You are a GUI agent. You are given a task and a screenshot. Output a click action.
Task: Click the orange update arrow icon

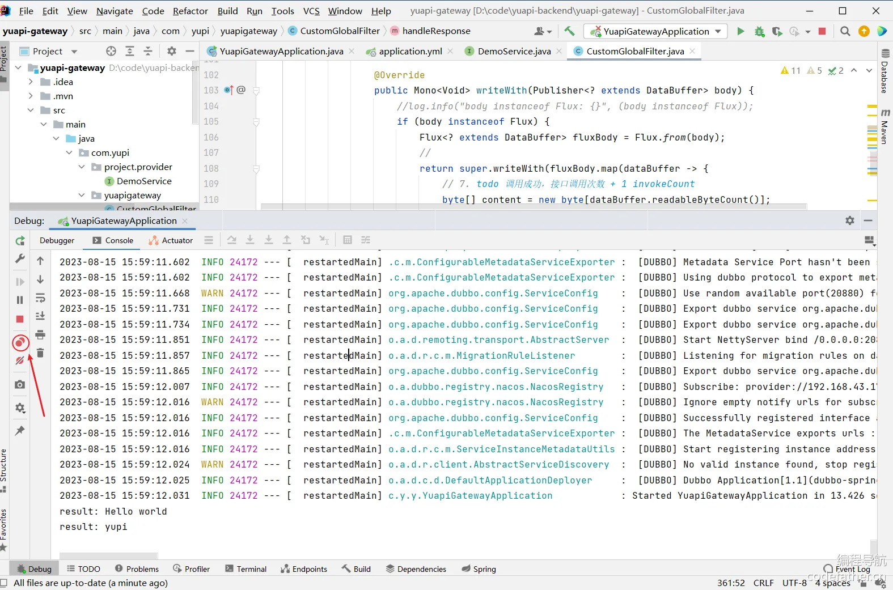tap(864, 31)
